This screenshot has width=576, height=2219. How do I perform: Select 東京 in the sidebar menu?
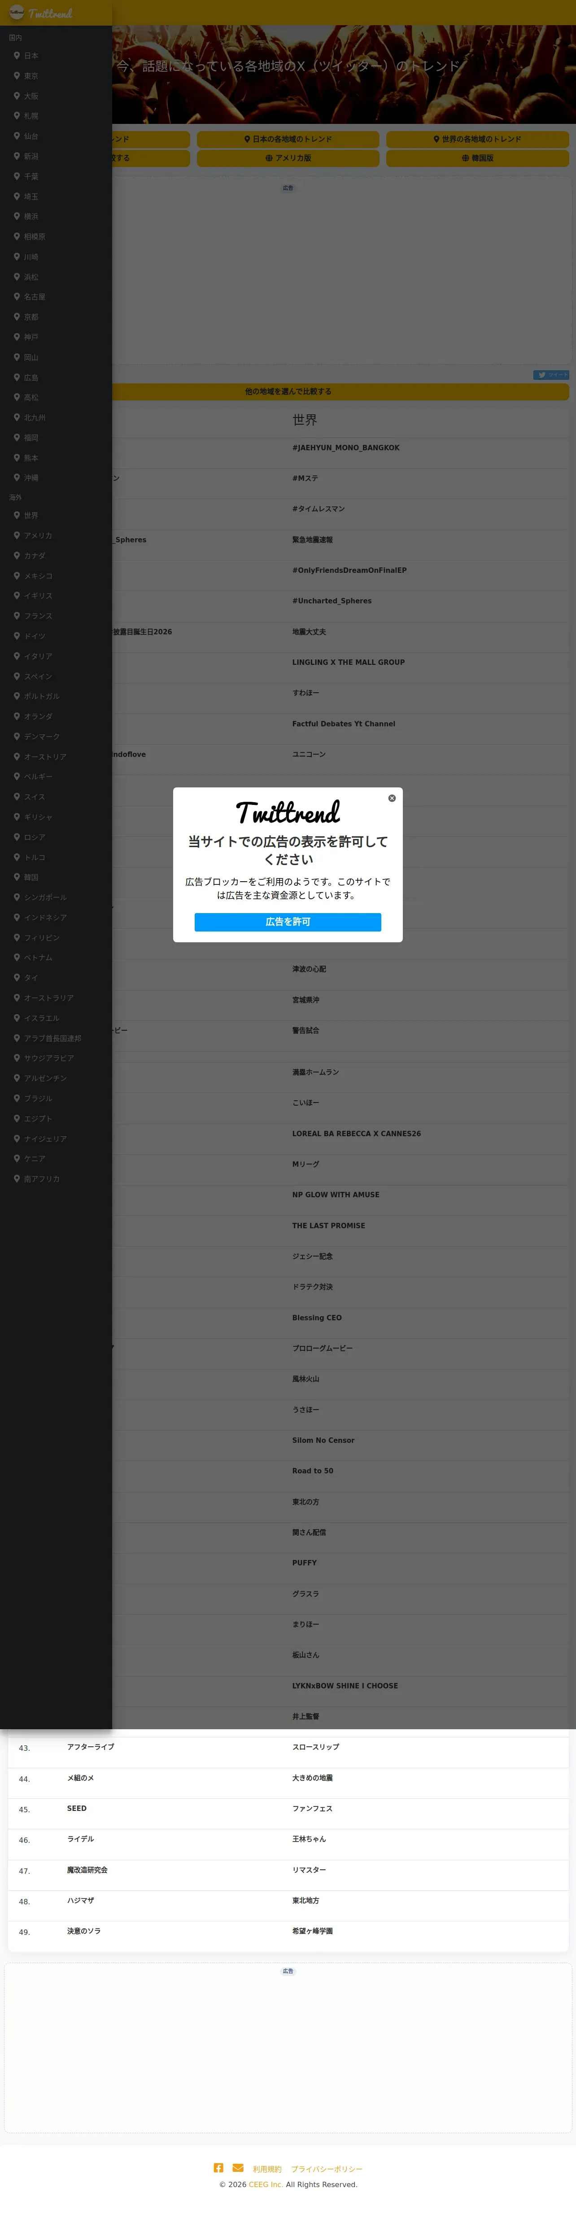click(56, 76)
